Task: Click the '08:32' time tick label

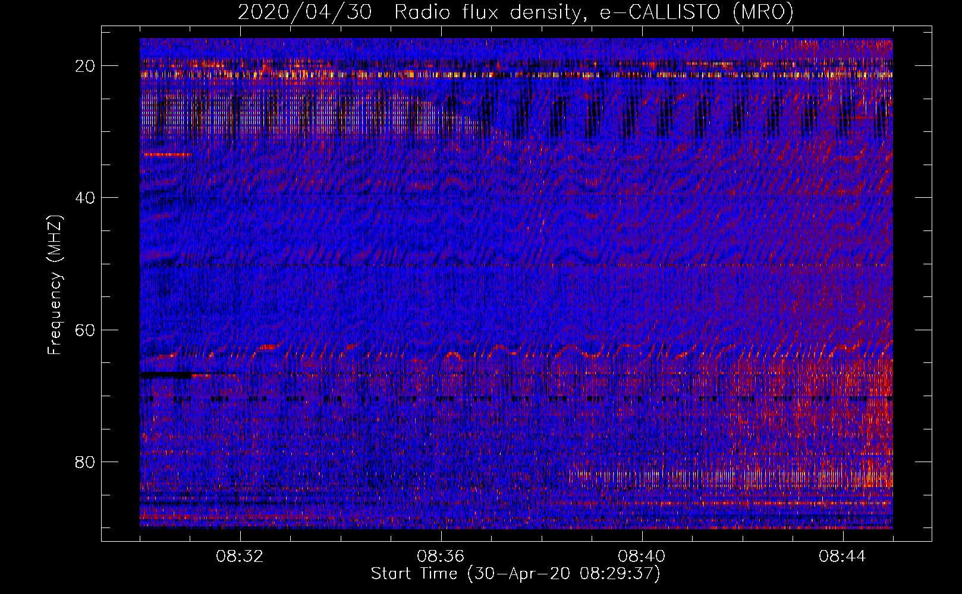Action: (240, 557)
